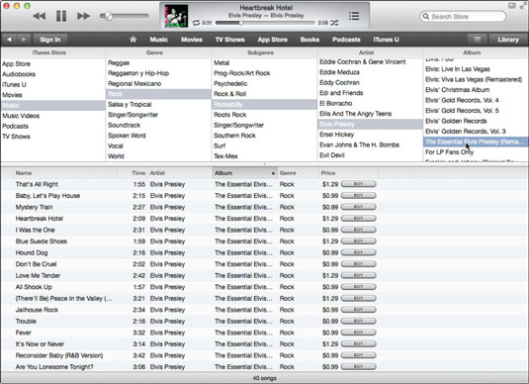The width and height of the screenshot is (529, 384).
Task: Select the song All Shook Up
Action: coord(265,287)
